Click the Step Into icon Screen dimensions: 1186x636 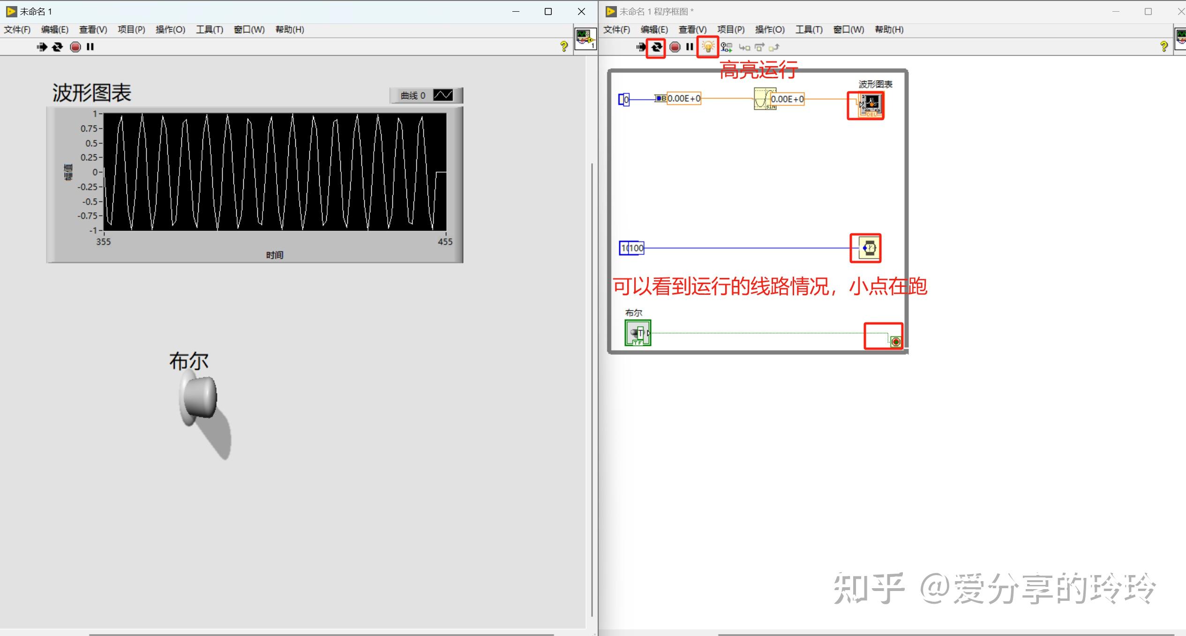point(745,47)
